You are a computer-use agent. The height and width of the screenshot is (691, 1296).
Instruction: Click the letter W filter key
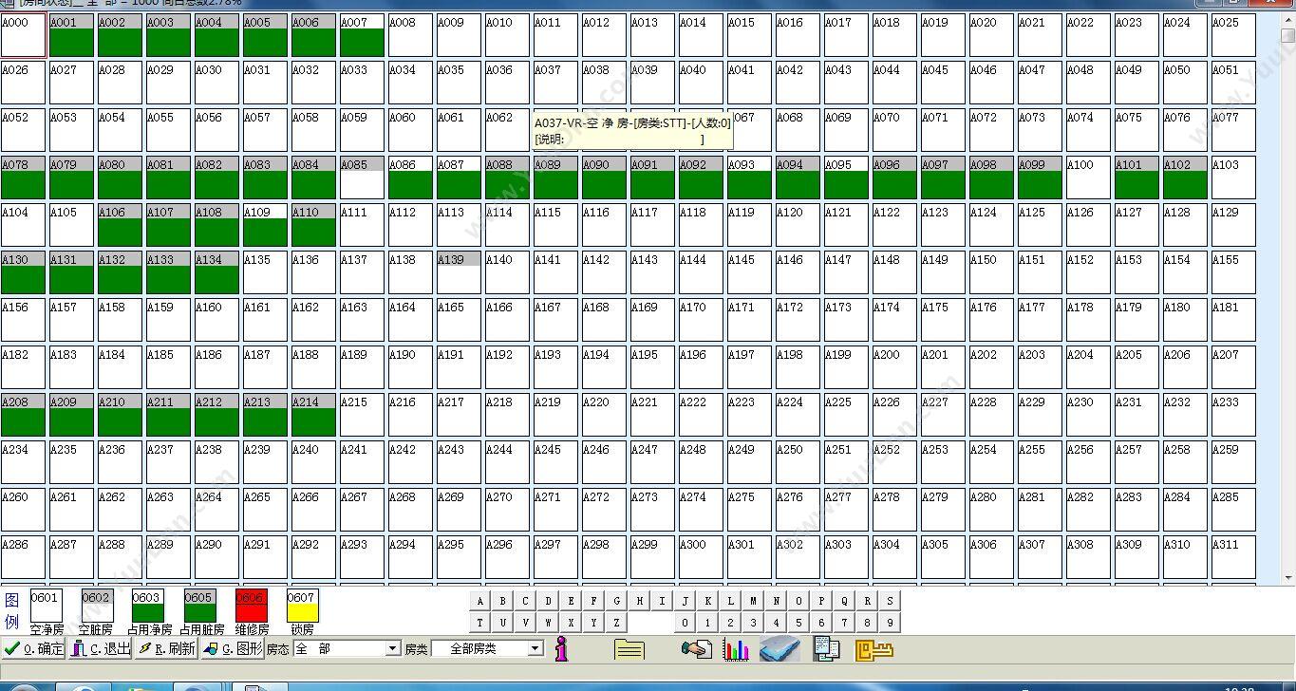click(x=549, y=623)
